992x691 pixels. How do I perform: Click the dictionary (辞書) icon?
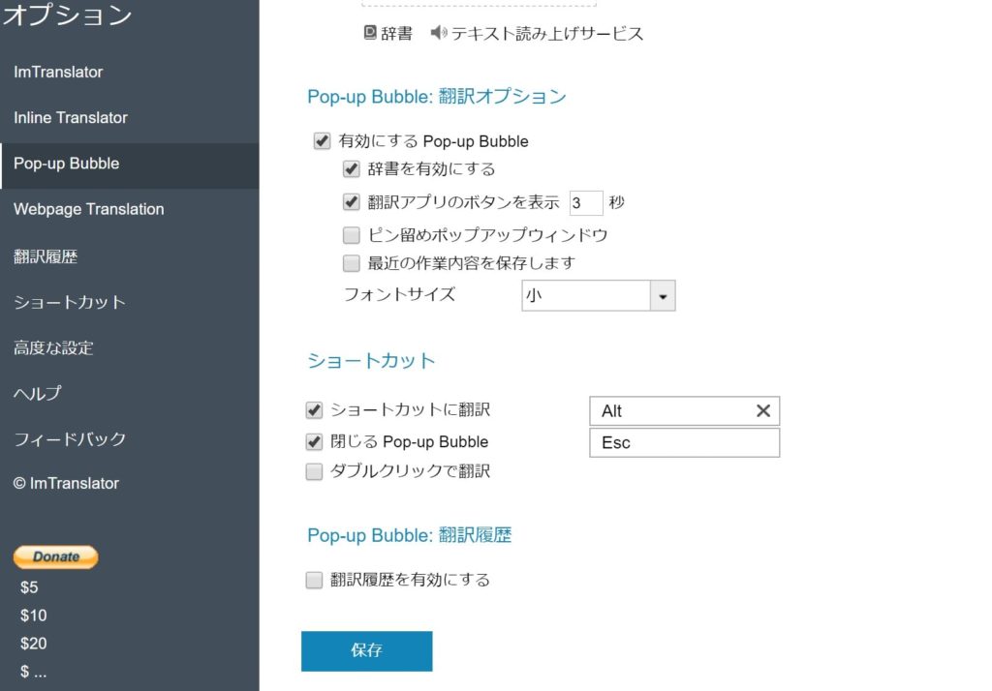pyautogui.click(x=370, y=33)
